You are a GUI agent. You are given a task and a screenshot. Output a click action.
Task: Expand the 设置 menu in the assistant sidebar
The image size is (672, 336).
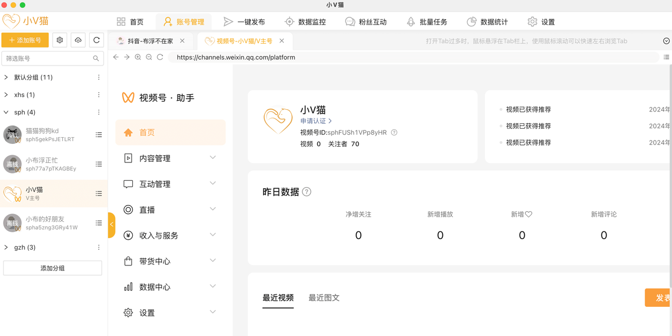(170, 313)
